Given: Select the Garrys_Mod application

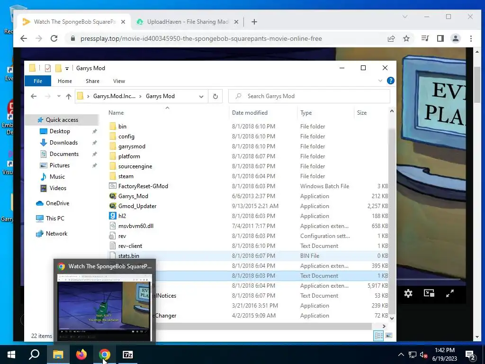Looking at the screenshot, I should [x=133, y=196].
